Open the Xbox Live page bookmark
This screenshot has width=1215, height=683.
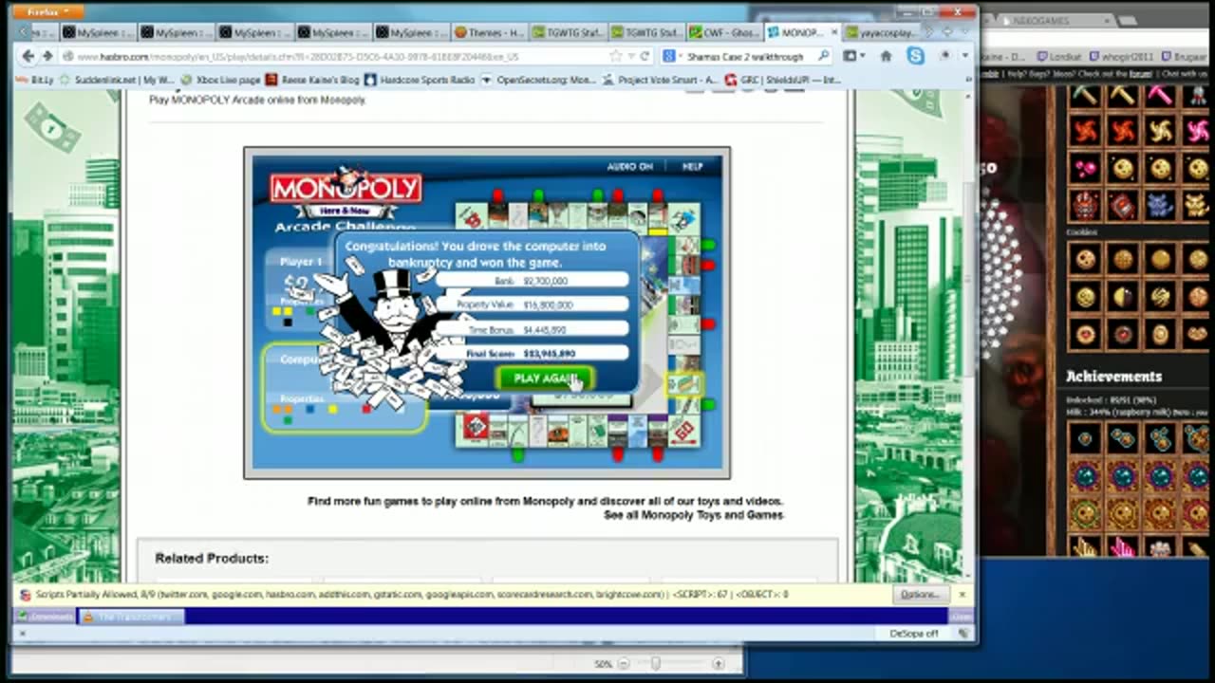point(220,80)
